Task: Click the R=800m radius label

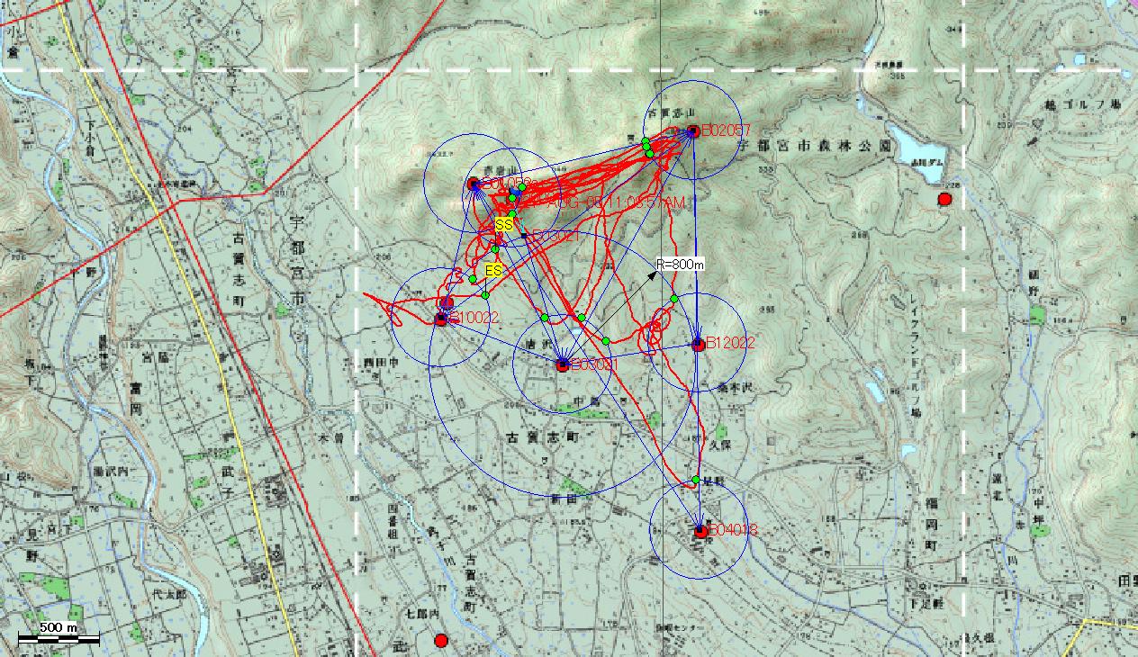Action: tap(679, 265)
